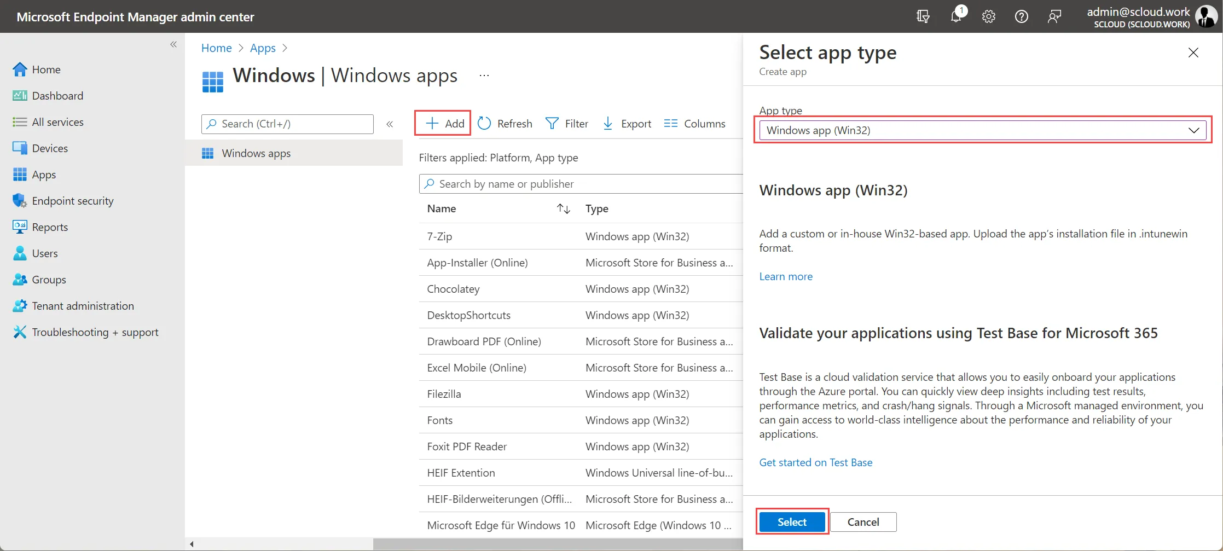Open the Fonts app row
Viewport: 1223px width, 551px height.
pyautogui.click(x=581, y=420)
